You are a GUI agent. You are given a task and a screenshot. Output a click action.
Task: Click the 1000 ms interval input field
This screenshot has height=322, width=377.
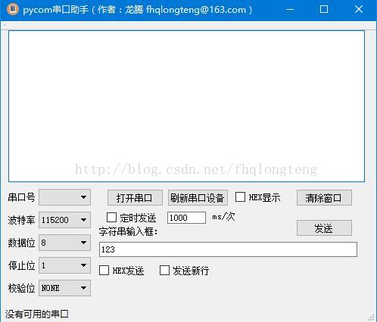[x=186, y=218]
